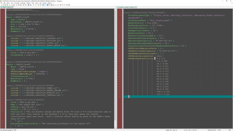Click the Open file toolbar icon

pos(3,5)
